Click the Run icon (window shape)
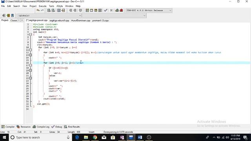The image size is (251, 141). pyautogui.click(x=91, y=11)
